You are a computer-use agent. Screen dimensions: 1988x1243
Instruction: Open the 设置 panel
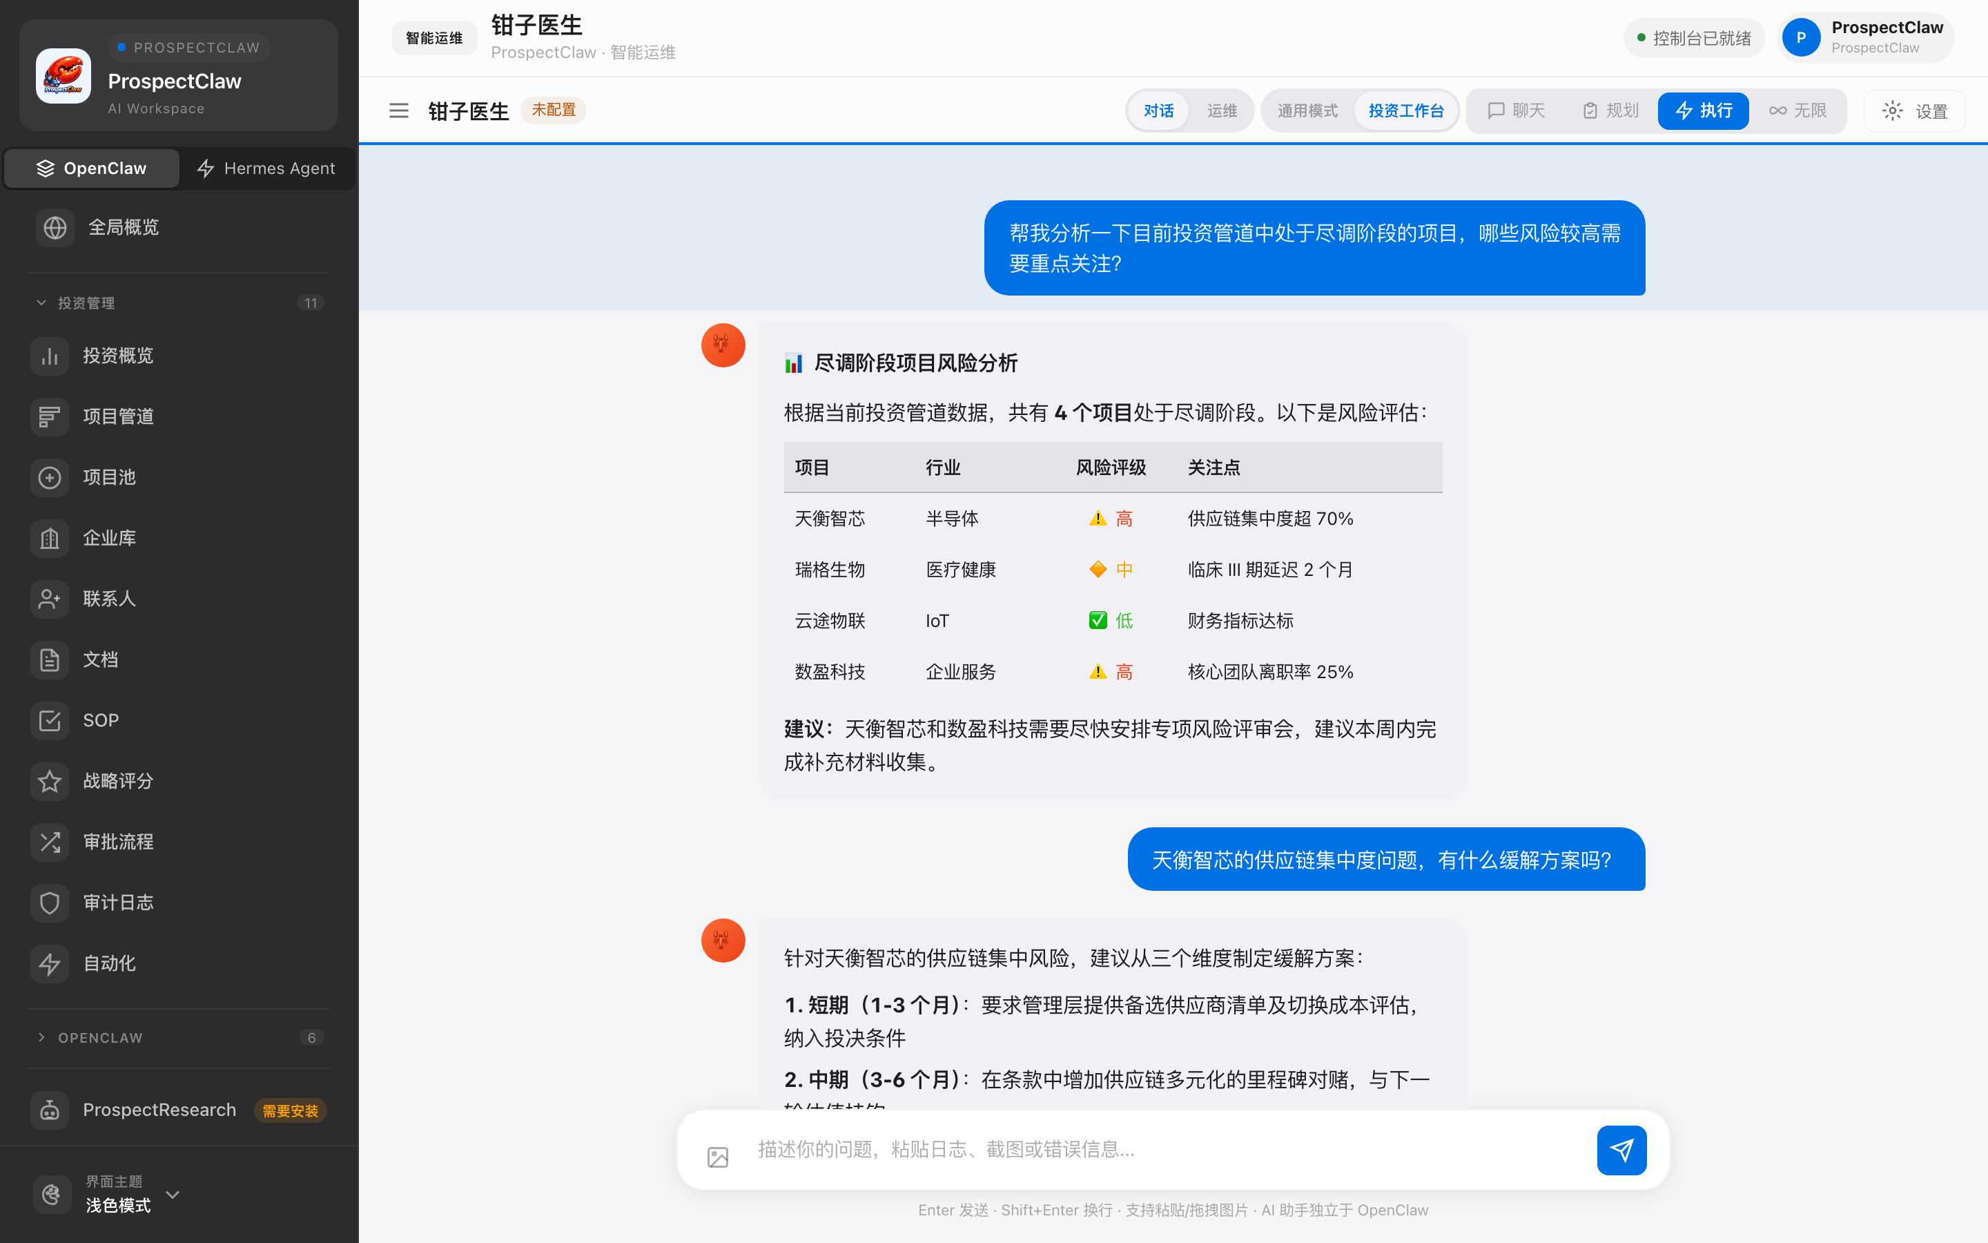point(1914,110)
